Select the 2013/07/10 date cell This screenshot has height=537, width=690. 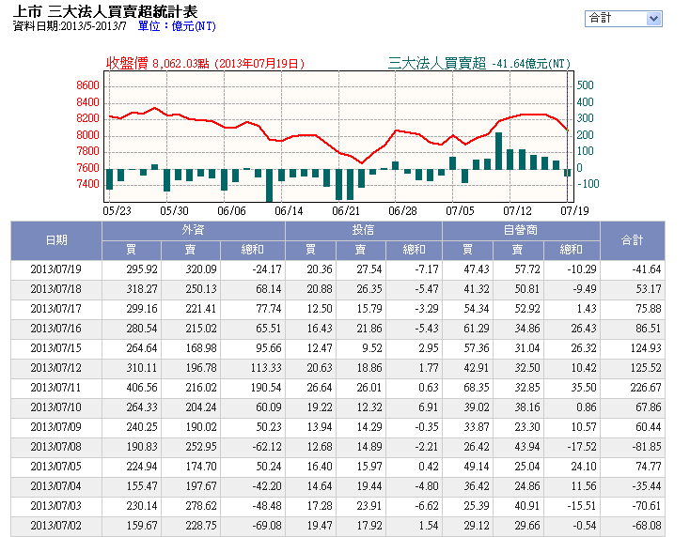pyautogui.click(x=55, y=407)
